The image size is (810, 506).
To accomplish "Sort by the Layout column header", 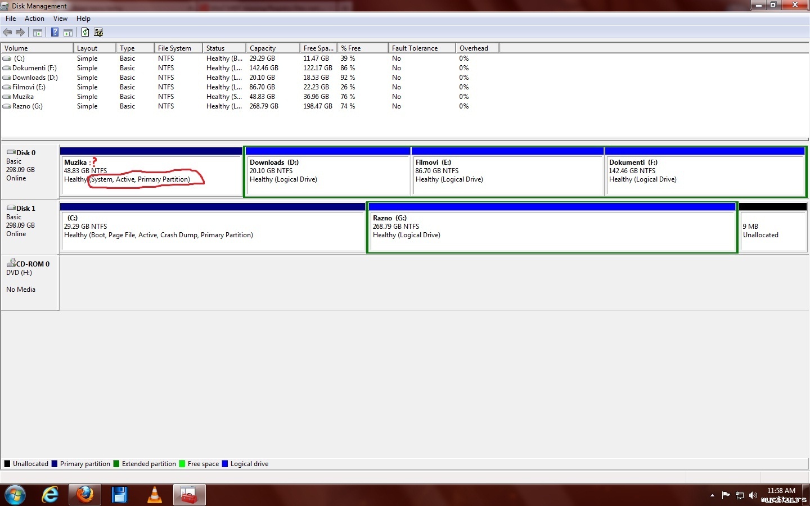I will tap(94, 48).
